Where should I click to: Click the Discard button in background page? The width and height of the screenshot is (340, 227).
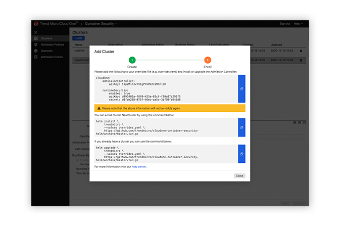(x=299, y=203)
